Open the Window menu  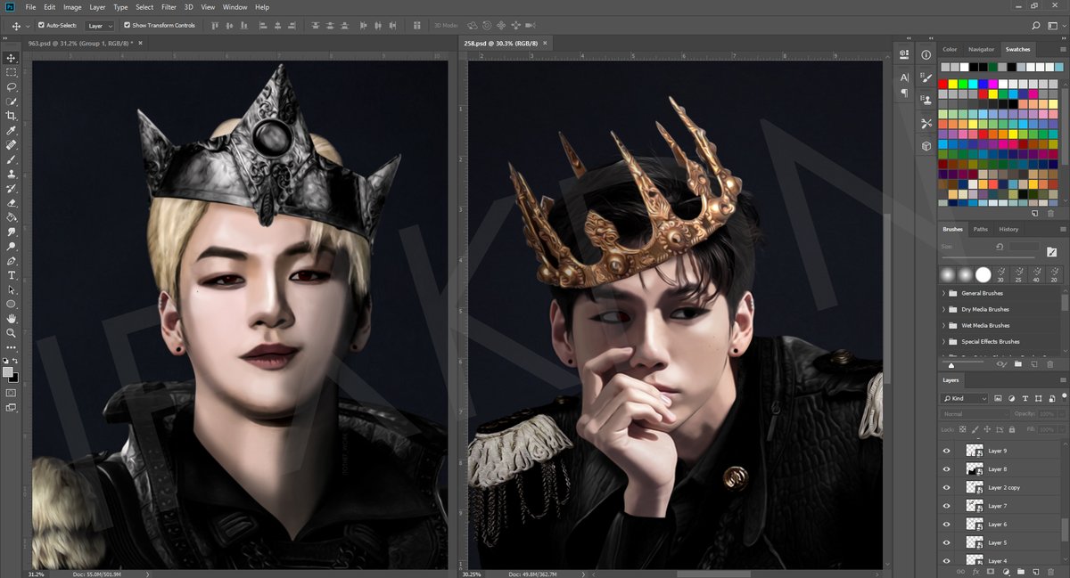[235, 7]
